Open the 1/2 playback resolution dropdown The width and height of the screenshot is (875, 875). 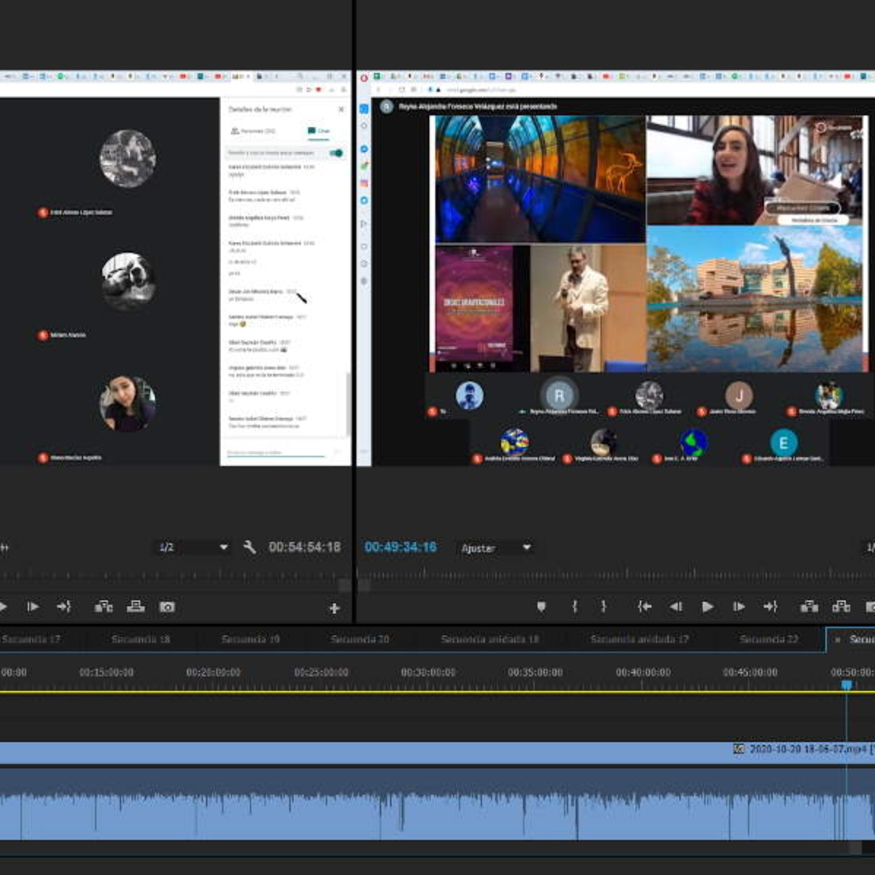coord(193,547)
